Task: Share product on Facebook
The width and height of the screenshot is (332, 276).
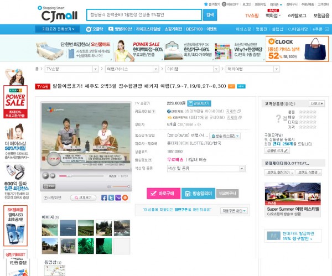Action: [104, 197]
